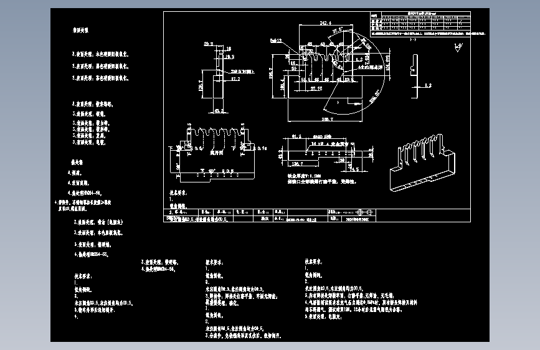Select the 61.2 dimension text
The width and height of the screenshot is (540, 350).
pyautogui.click(x=296, y=136)
